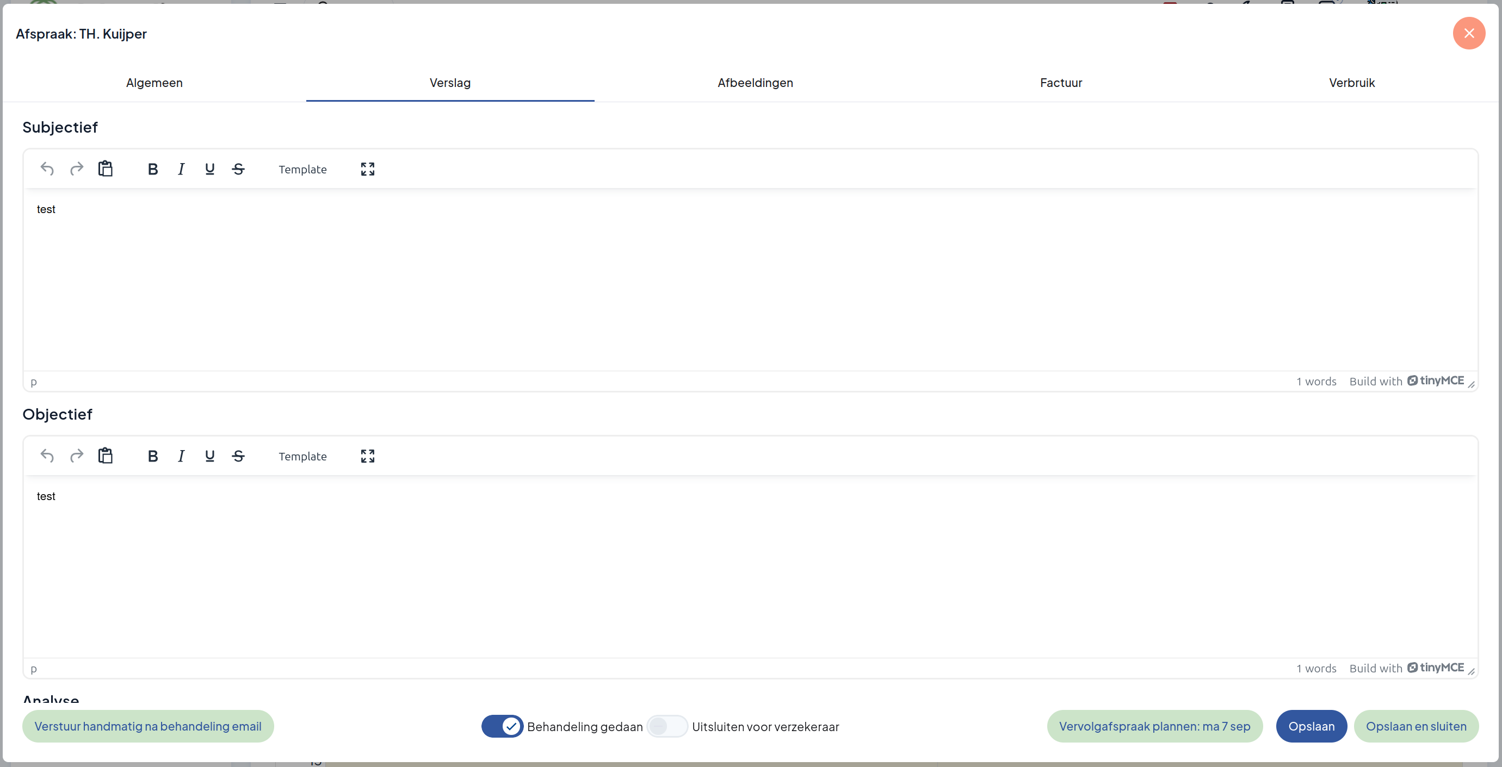
Task: Click the 1 words count in Objectief editor
Action: point(1316,668)
